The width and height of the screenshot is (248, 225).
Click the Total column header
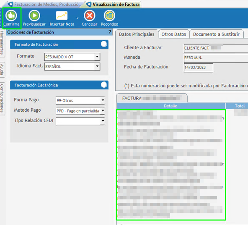237,106
